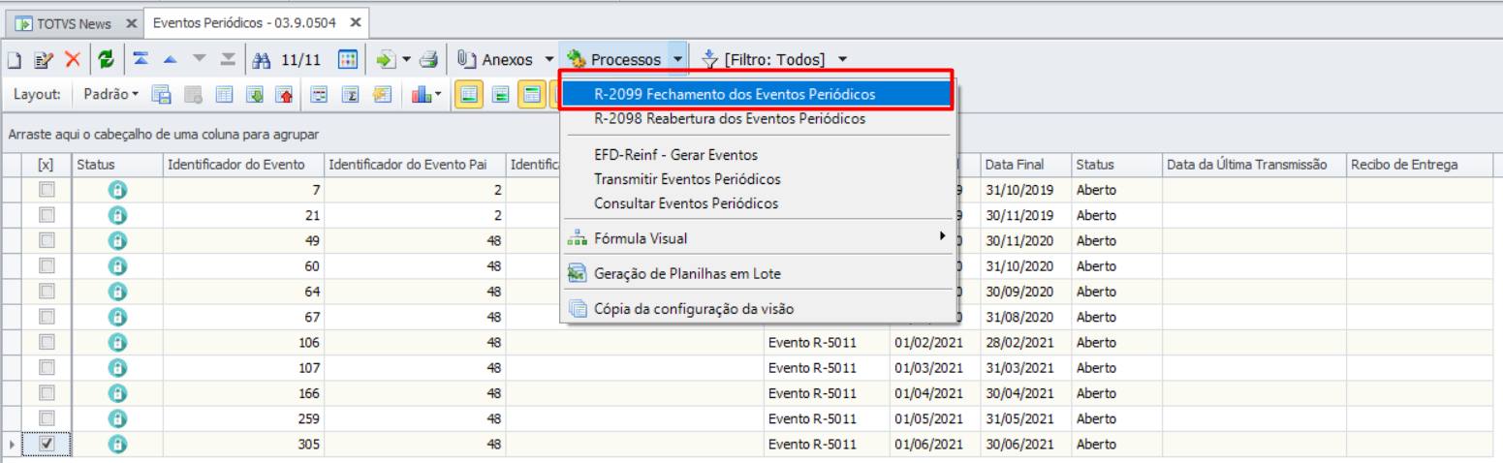Image resolution: width=1503 pixels, height=463 pixels.
Task: Check the checkbox for event 106
Action: point(47,342)
